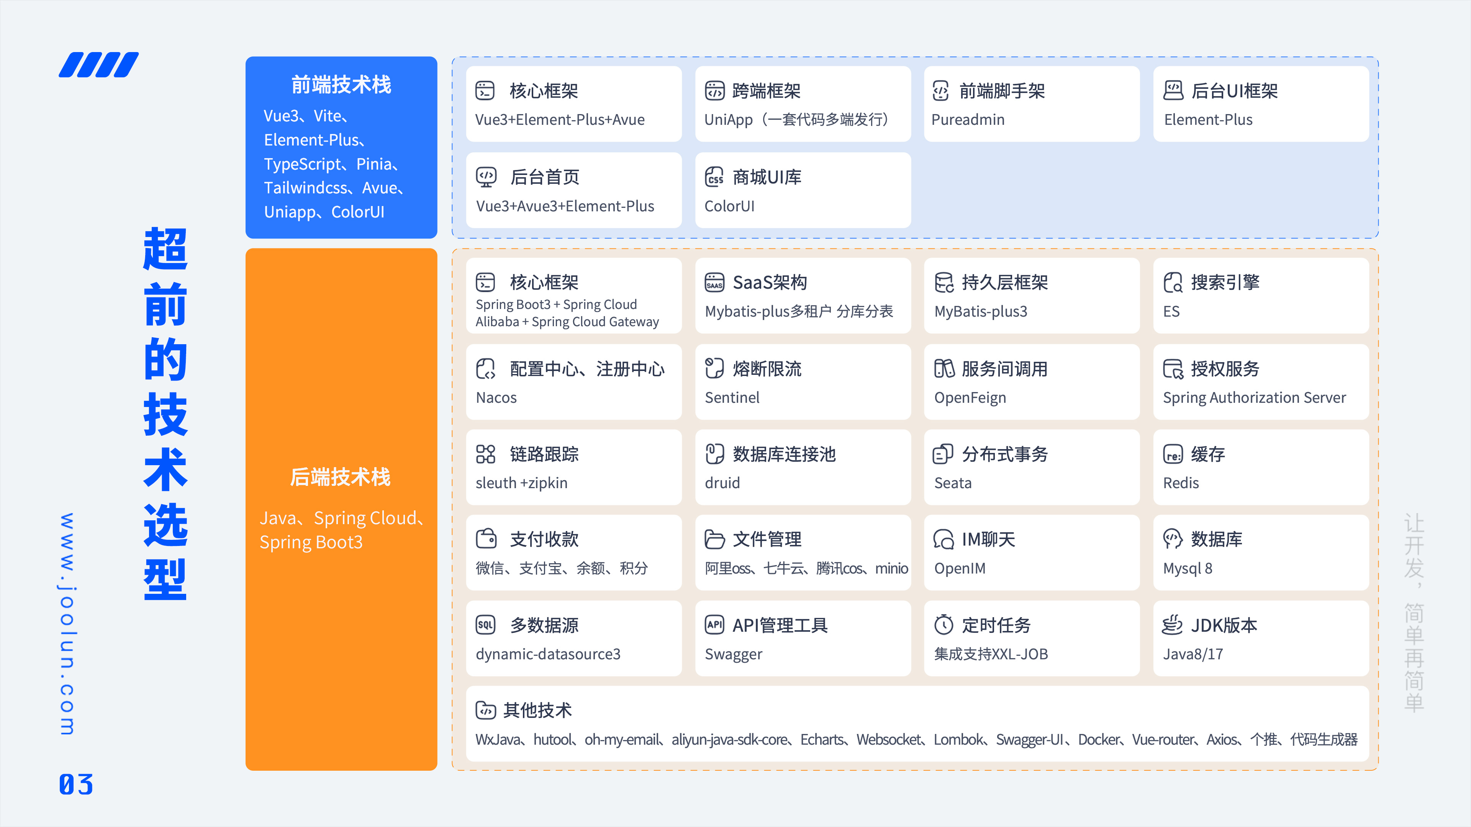
Task: Click the 持久层框架 database icon
Action: [x=944, y=282]
